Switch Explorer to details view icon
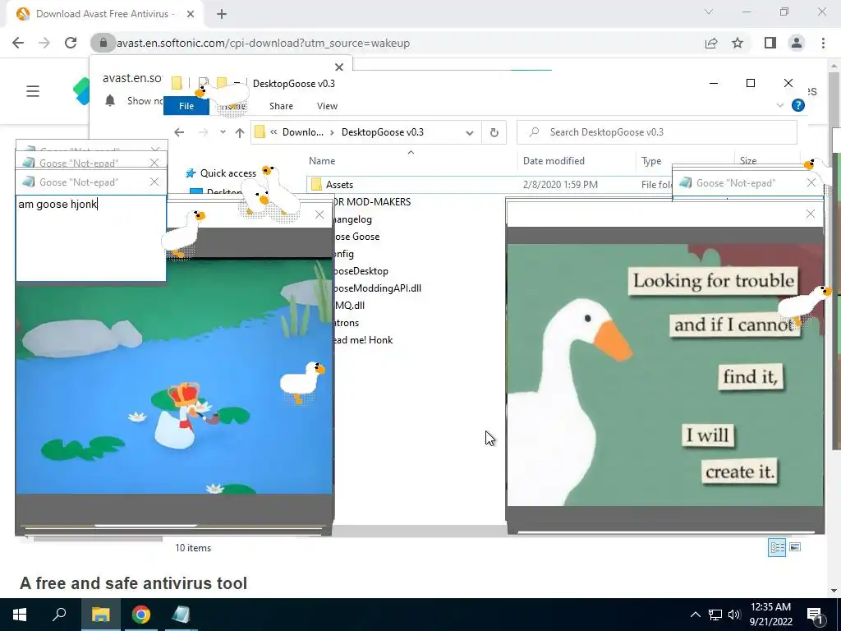This screenshot has width=841, height=631. pyautogui.click(x=777, y=547)
